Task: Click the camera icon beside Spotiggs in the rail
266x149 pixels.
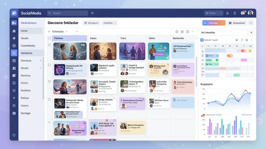Action: coord(14,113)
